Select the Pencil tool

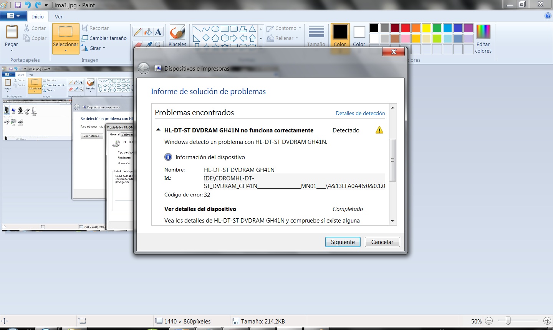tap(137, 32)
